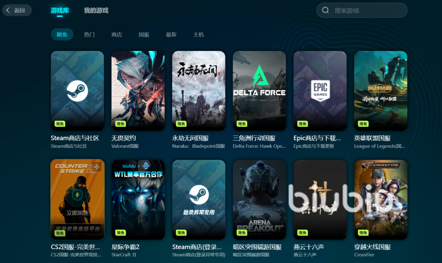Open the Epic商店与下载更新 game card
Screen dimensions: 442x263
[320, 91]
